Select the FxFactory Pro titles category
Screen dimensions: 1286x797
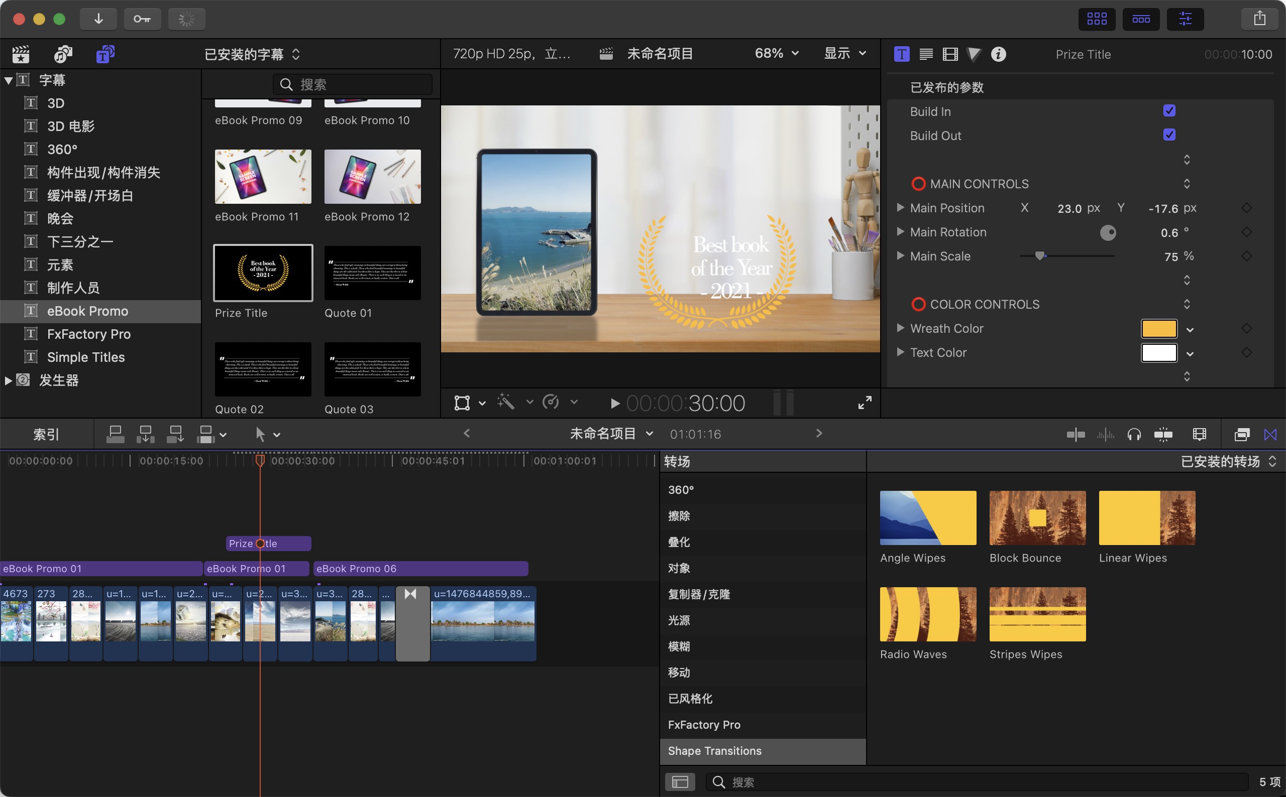click(88, 334)
